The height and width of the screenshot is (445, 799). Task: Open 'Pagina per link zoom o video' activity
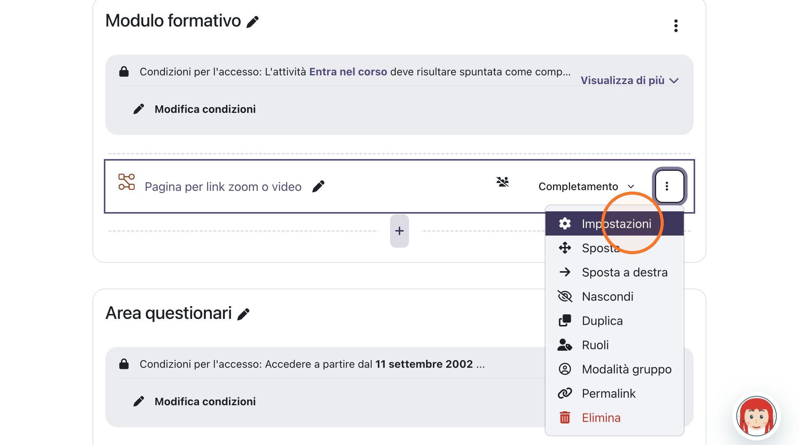(x=223, y=187)
